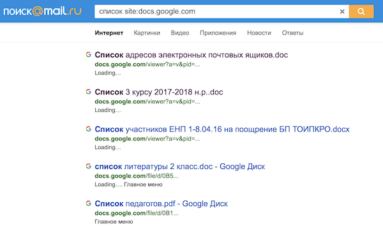Click the docs.google.com/file/d/0B1... URL
This screenshot has height=236, width=383.
137,213
